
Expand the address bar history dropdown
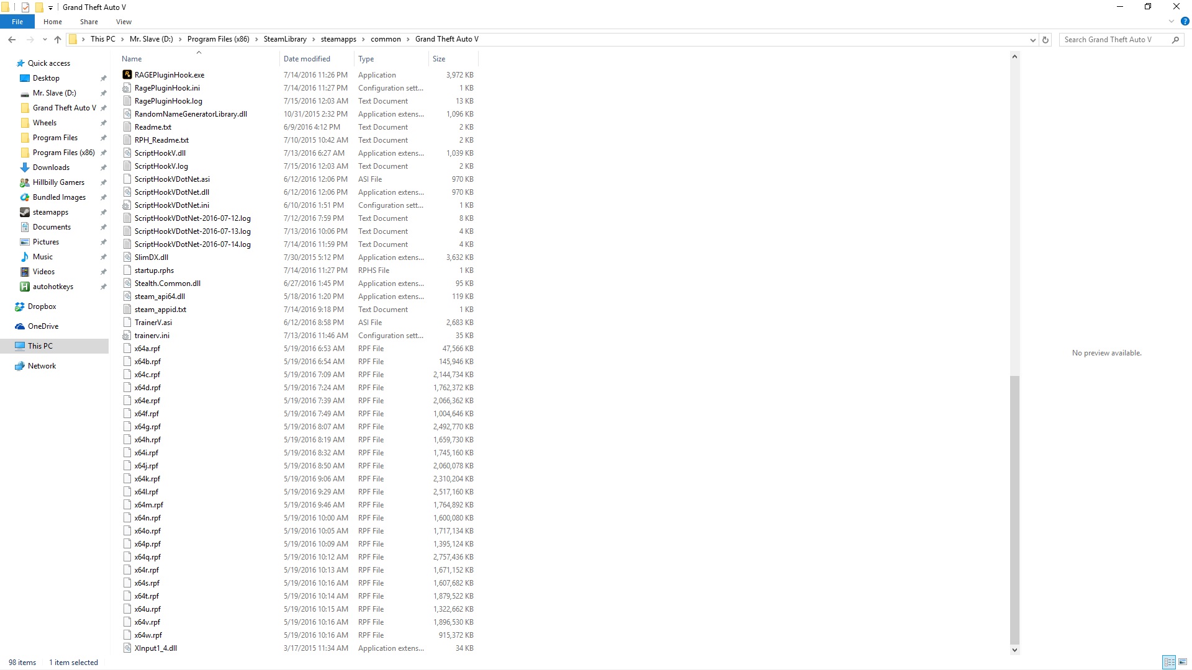[x=1032, y=40]
